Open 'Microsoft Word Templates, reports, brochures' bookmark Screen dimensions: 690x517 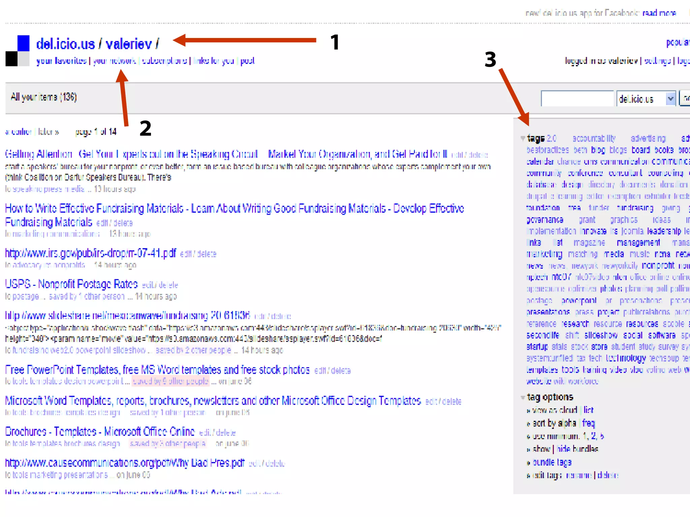(213, 401)
